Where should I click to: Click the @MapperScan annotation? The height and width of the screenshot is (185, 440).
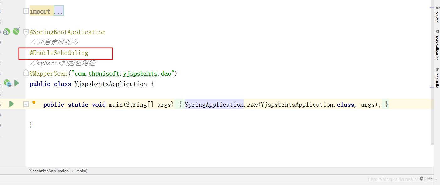(48, 73)
